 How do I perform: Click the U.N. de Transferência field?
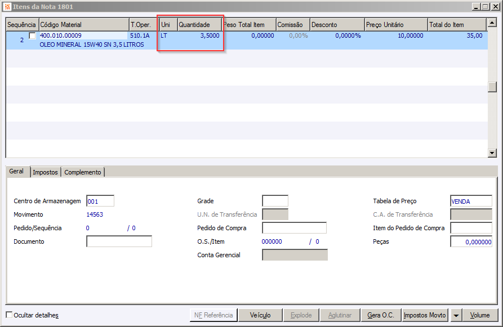tap(275, 214)
